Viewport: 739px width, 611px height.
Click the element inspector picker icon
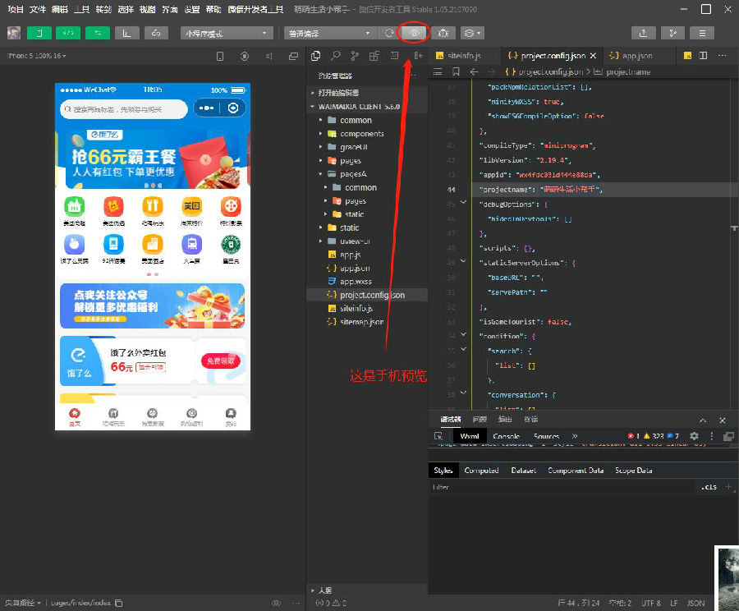click(438, 435)
